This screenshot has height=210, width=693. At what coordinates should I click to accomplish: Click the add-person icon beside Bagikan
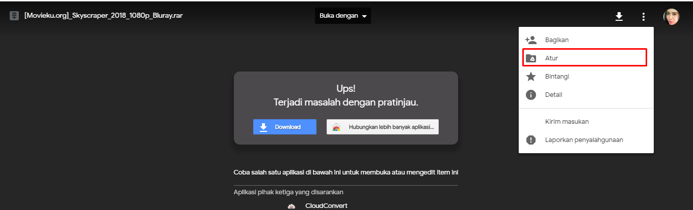[x=531, y=40]
